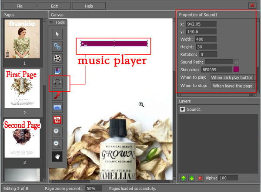Click the Rotation input field
The image size is (261, 192).
point(208,55)
